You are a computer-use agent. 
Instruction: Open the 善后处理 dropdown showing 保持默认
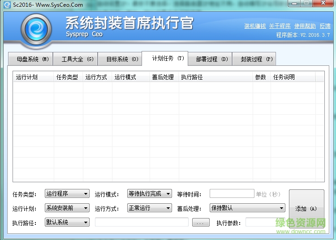point(247,208)
